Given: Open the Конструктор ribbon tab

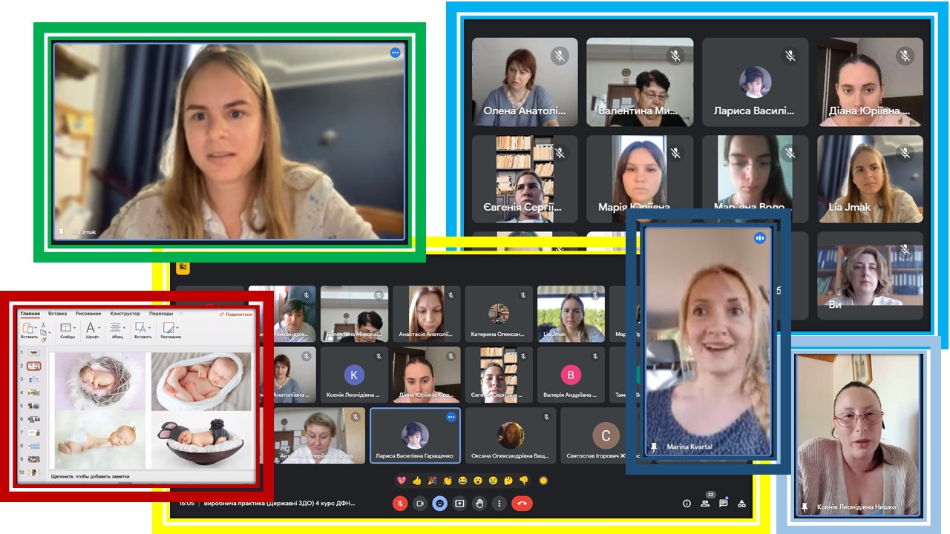Looking at the screenshot, I should (x=125, y=314).
